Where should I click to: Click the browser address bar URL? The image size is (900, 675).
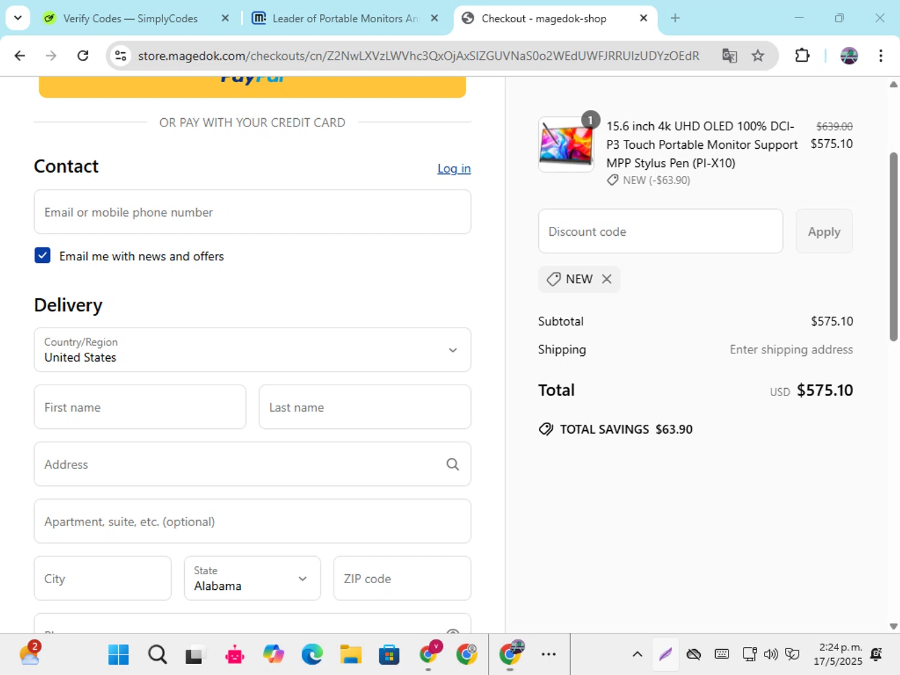(418, 56)
